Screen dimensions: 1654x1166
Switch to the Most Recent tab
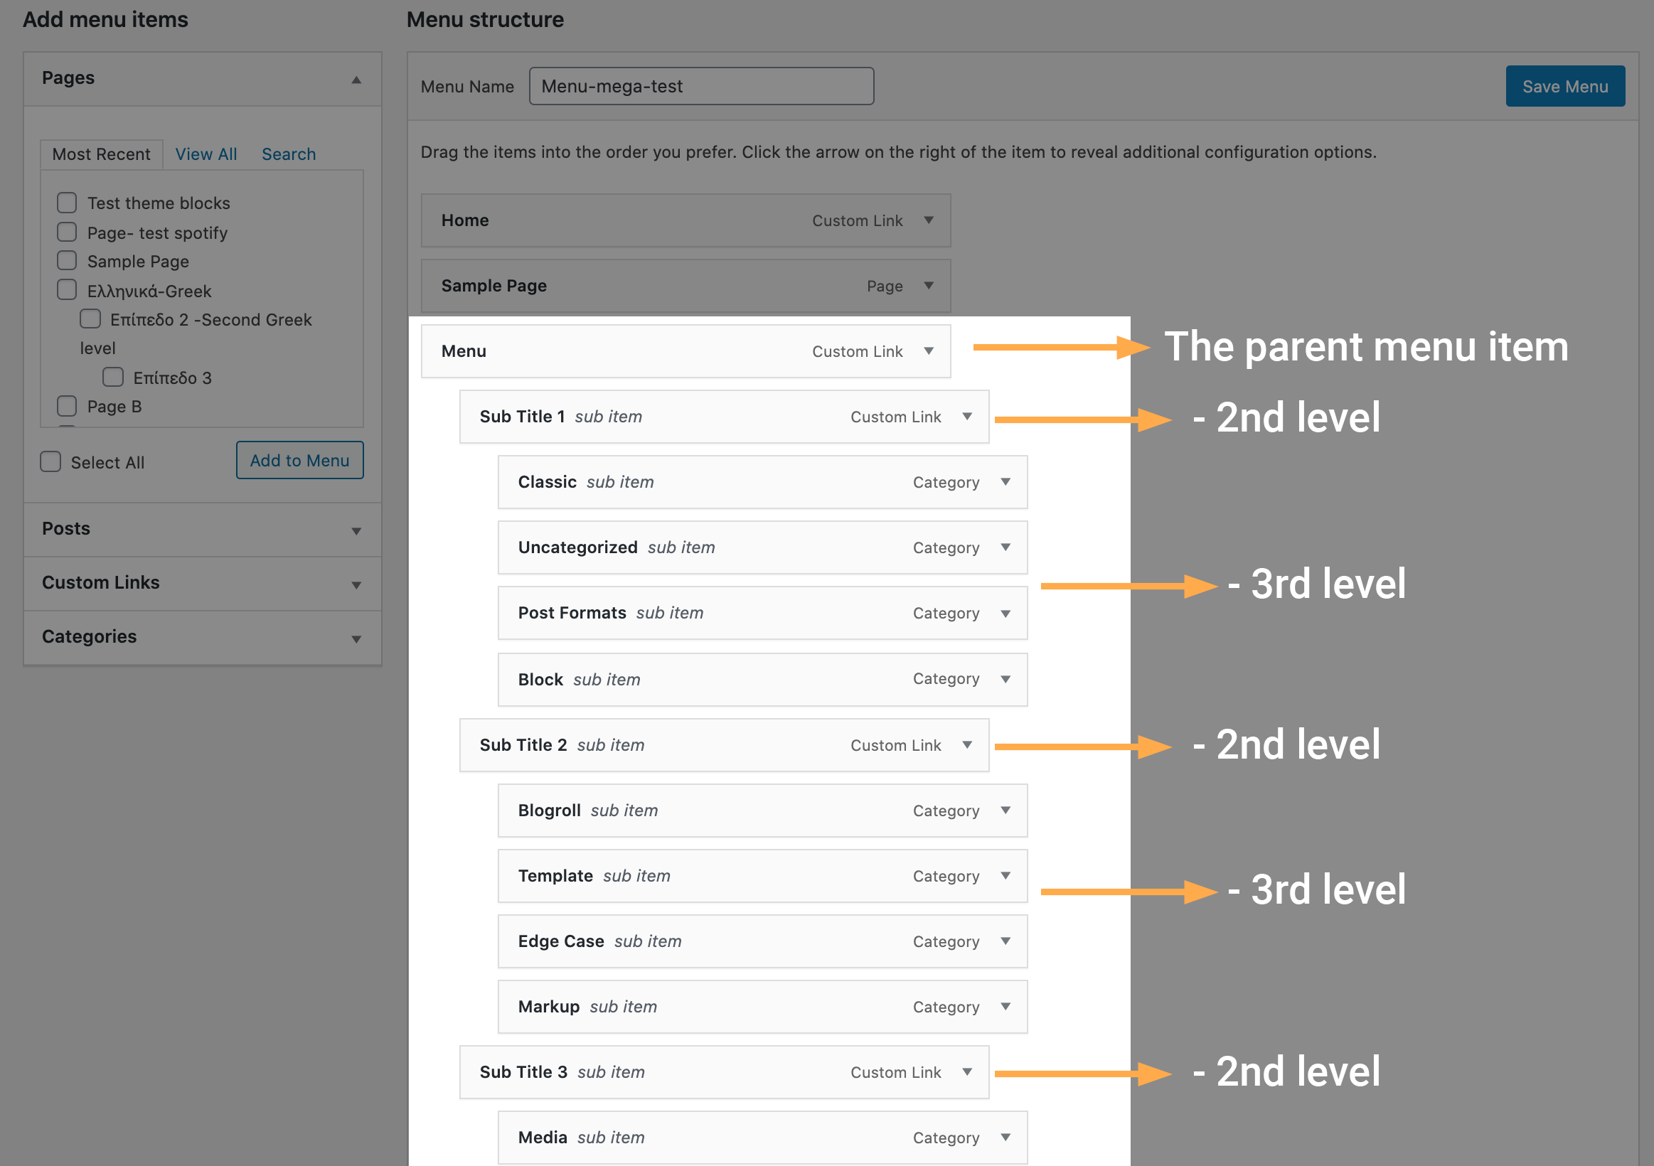click(x=102, y=154)
